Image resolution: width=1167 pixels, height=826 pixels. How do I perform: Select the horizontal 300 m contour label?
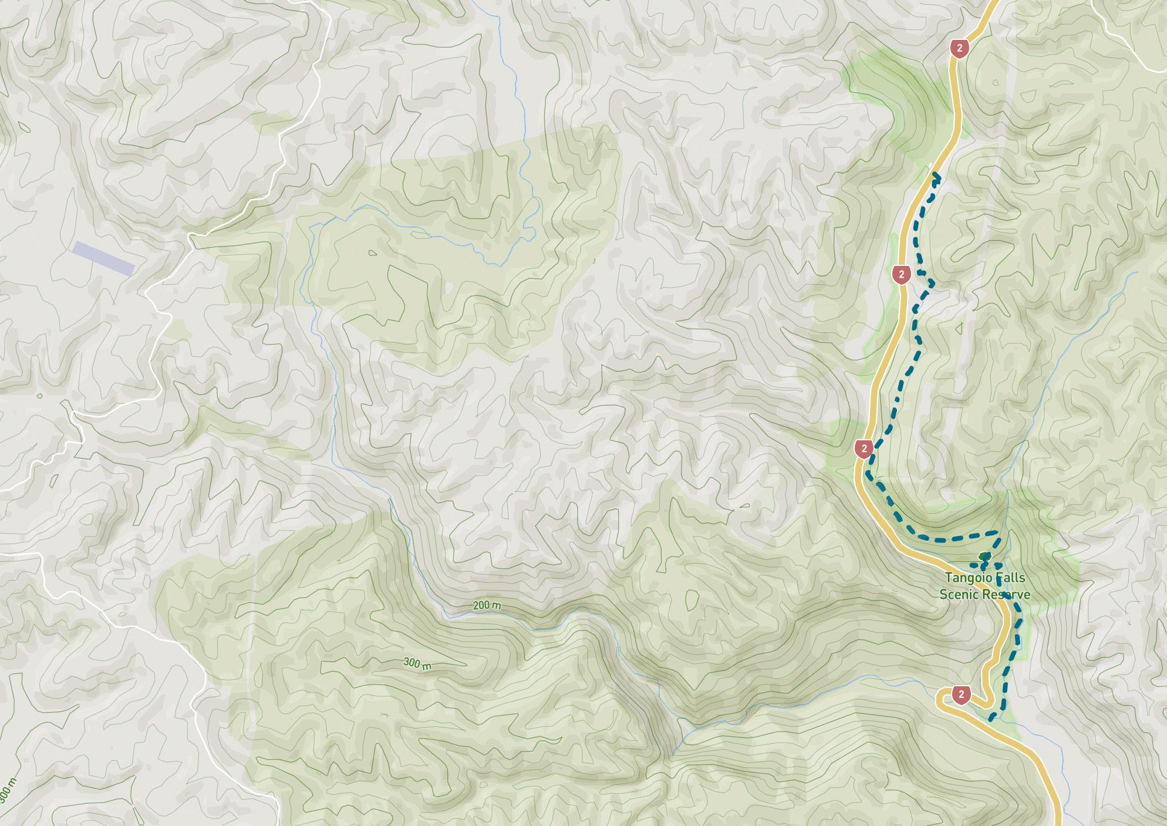pyautogui.click(x=418, y=663)
